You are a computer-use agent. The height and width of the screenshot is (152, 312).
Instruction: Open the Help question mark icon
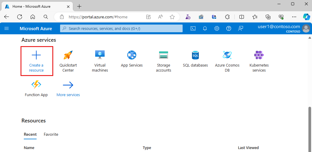[x=229, y=28]
